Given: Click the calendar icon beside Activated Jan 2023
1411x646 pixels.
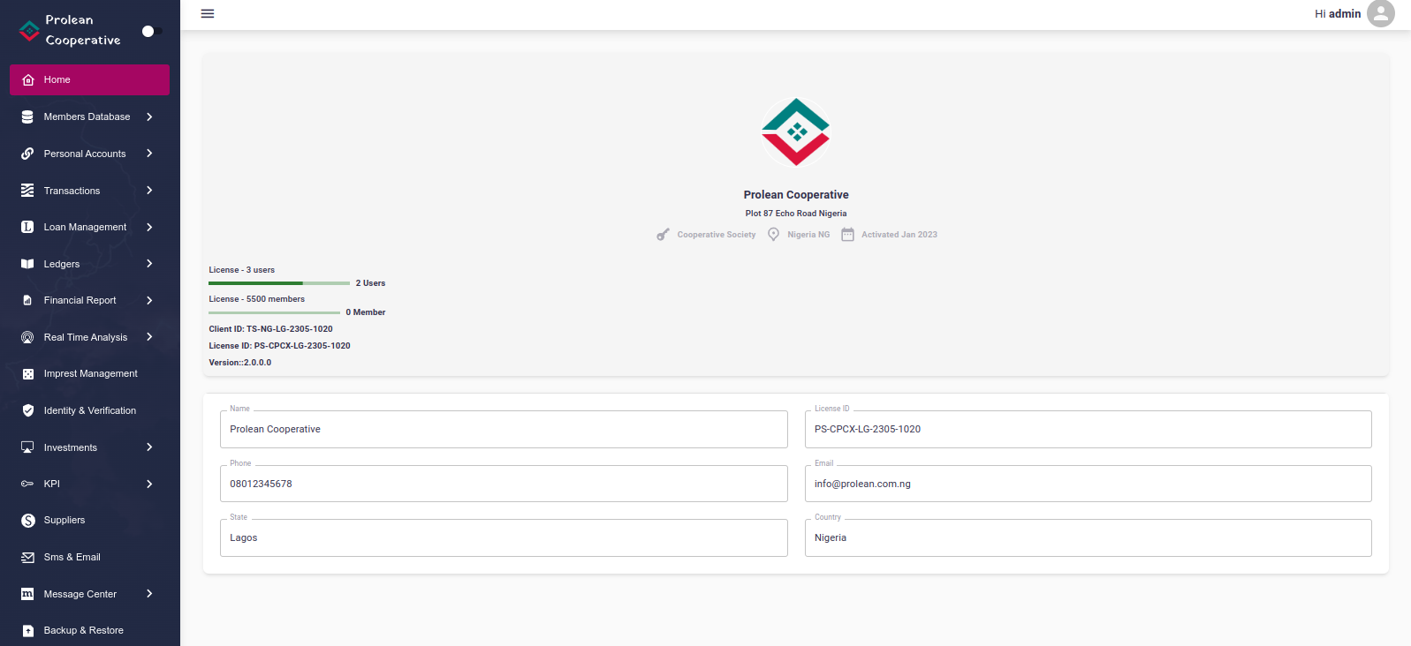Looking at the screenshot, I should click(847, 235).
